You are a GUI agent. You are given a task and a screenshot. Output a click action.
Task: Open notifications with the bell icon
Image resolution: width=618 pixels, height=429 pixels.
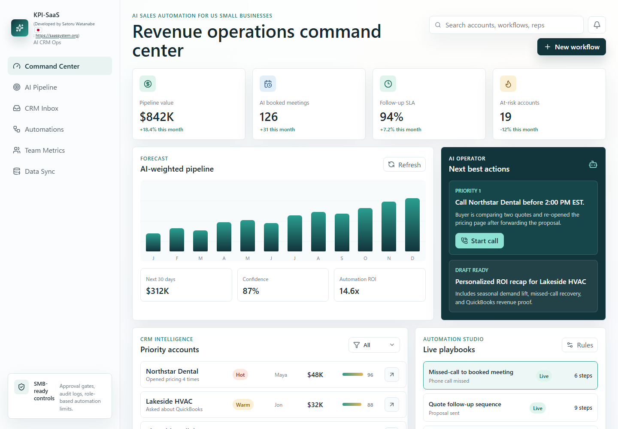597,25
